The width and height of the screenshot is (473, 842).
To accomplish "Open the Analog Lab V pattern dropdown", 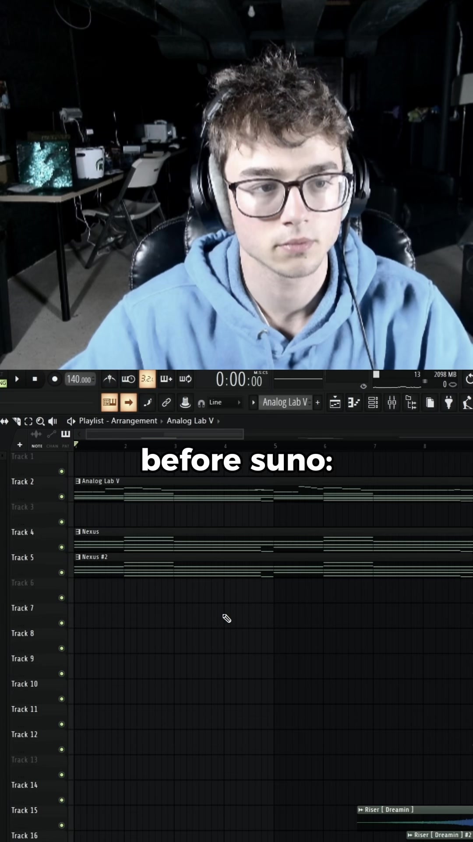I will (286, 403).
